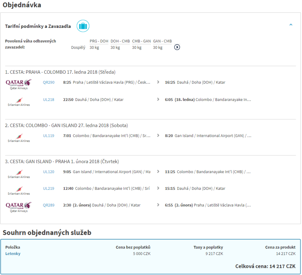Click the arrow chevron in the UL119 row
This screenshot has width=302, height=275.
[158, 136]
